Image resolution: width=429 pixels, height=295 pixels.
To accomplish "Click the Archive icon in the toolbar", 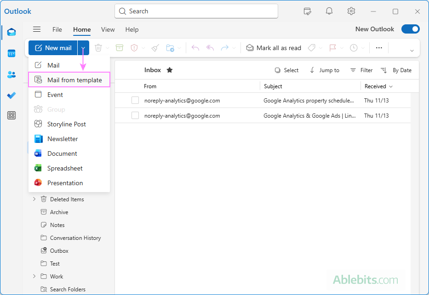I will (x=120, y=47).
